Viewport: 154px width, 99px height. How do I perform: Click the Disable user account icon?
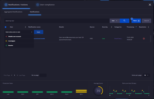[6, 36]
